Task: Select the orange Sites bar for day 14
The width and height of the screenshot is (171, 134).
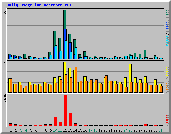Action: click(x=76, y=80)
